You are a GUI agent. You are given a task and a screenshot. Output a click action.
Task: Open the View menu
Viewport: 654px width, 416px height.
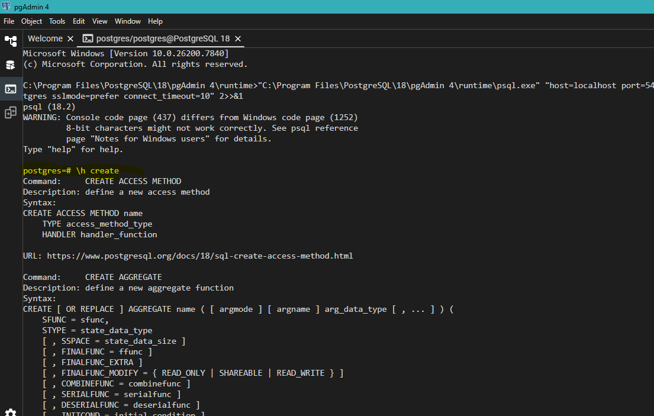(99, 21)
